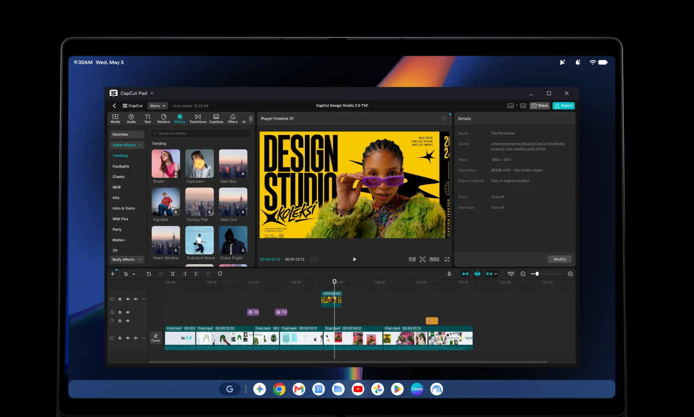Toggle main track magnet

click(465, 274)
